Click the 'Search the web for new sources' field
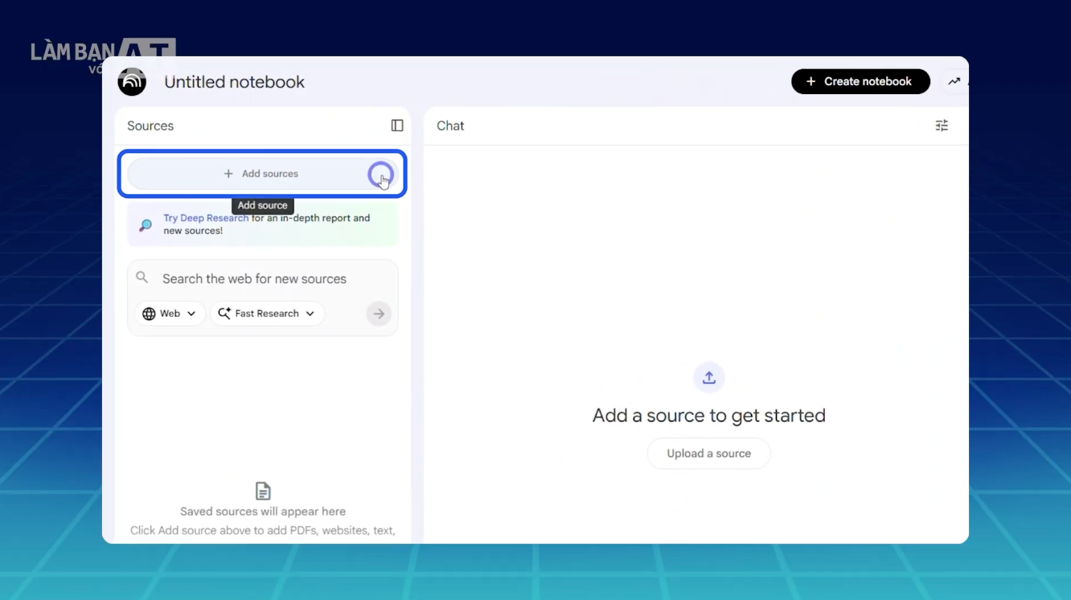The height and width of the screenshot is (600, 1071). coord(253,278)
